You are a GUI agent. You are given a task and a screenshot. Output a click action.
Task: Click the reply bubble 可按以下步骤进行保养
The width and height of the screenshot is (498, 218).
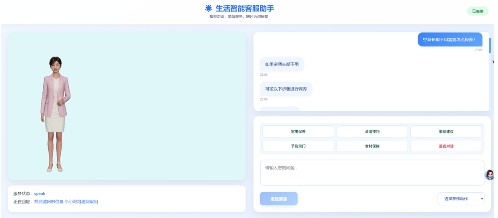tap(286, 89)
